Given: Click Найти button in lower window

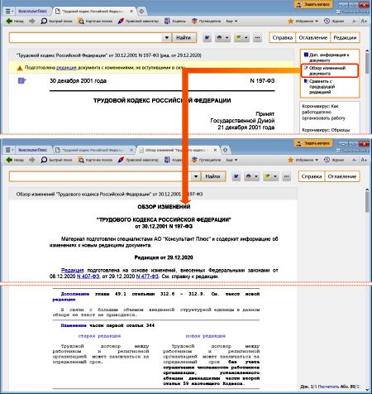Looking at the screenshot, I should tap(212, 176).
